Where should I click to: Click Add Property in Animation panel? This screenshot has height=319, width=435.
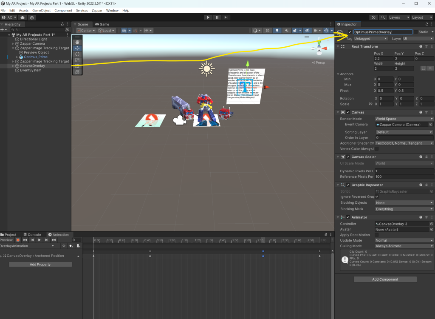[40, 265]
